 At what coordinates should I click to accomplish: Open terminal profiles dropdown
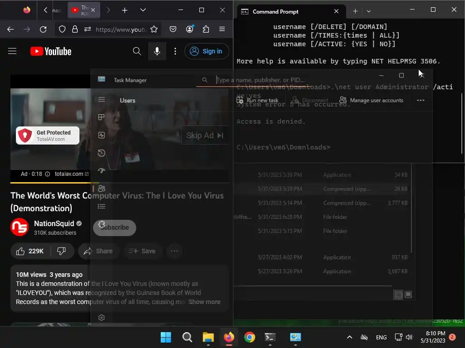click(369, 11)
